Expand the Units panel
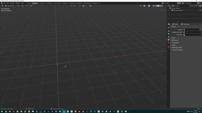The width and height of the screenshot is (202, 113). coord(174,38)
